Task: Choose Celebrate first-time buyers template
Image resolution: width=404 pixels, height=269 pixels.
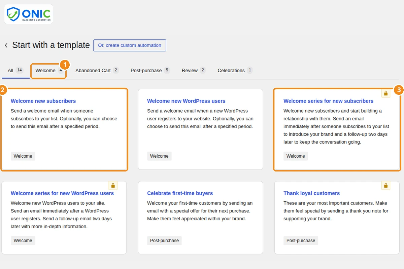Action: (x=180, y=193)
